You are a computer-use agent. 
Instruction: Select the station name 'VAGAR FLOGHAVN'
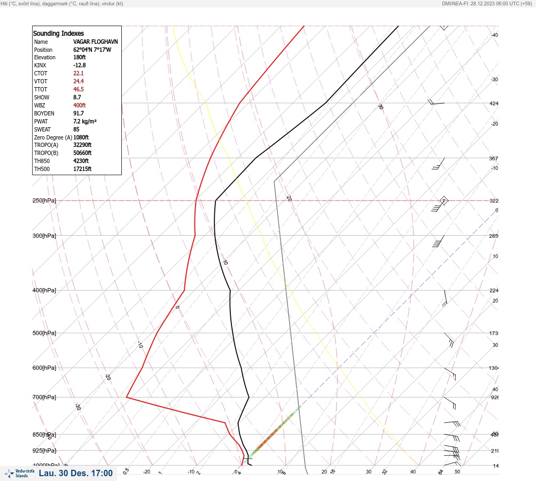point(95,42)
